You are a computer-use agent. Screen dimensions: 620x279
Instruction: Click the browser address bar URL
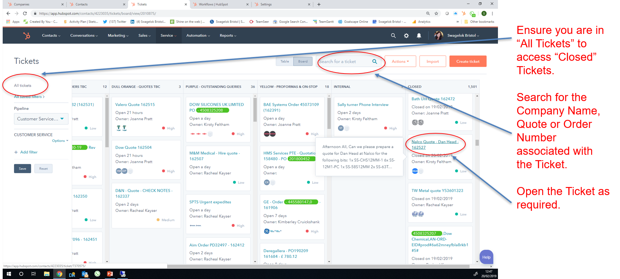[x=97, y=13]
